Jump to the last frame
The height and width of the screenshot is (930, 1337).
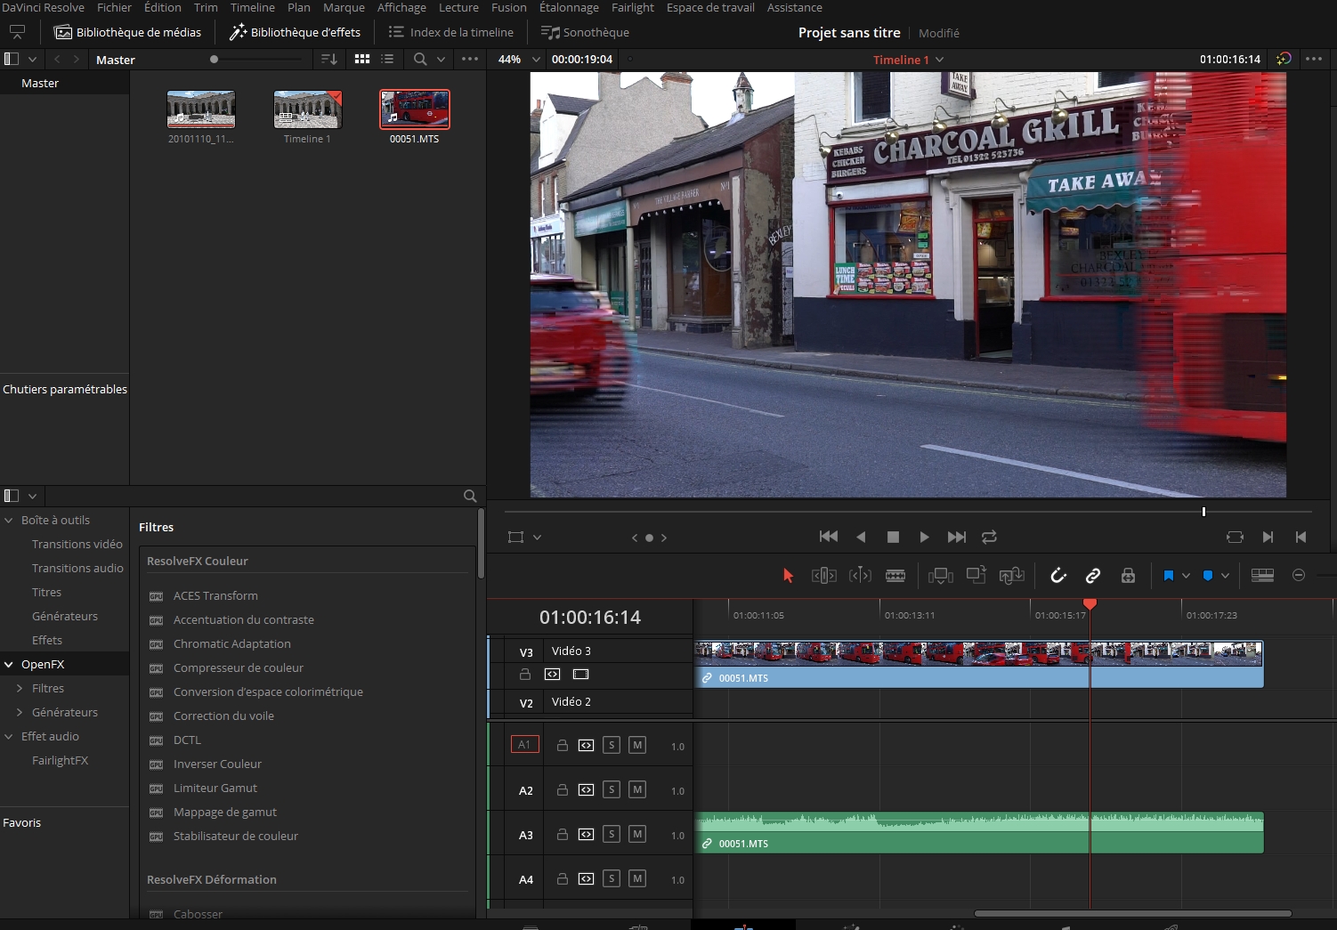click(957, 537)
